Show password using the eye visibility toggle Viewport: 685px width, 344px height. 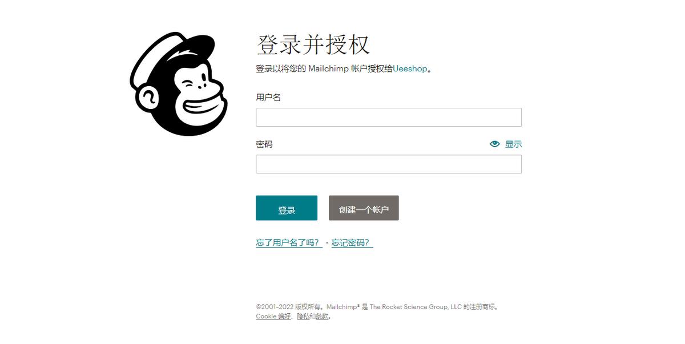494,144
